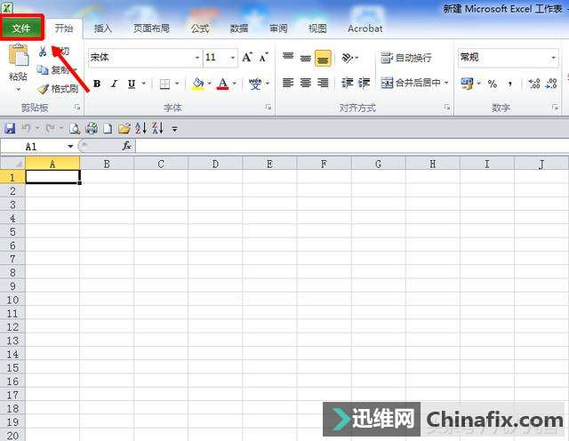Screen dimensions: 569x441
Task: Create new blank workbook icon
Action: tap(108, 128)
